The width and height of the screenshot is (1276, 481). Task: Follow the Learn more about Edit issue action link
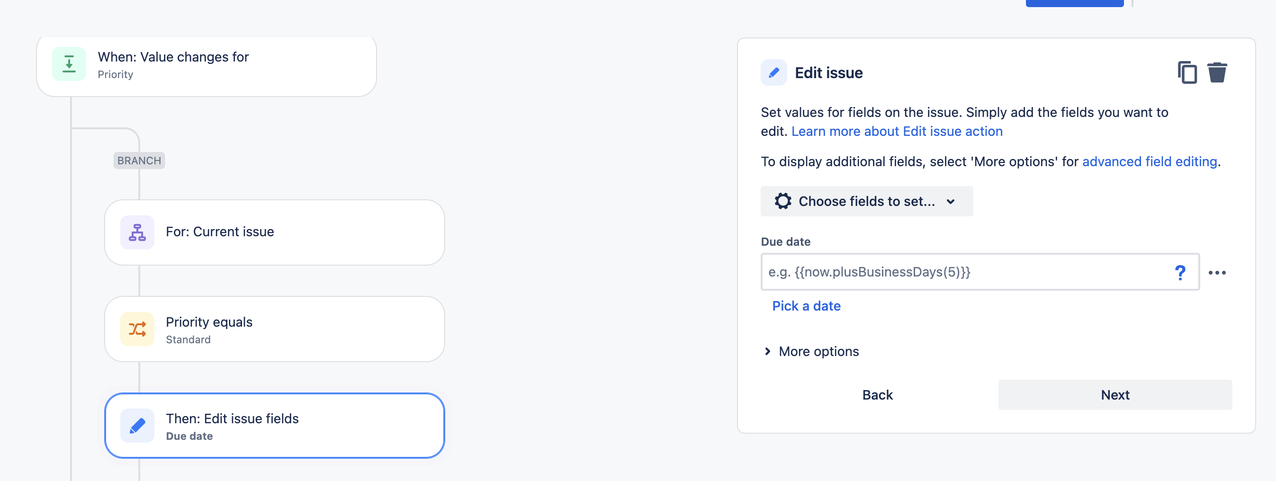(x=898, y=131)
